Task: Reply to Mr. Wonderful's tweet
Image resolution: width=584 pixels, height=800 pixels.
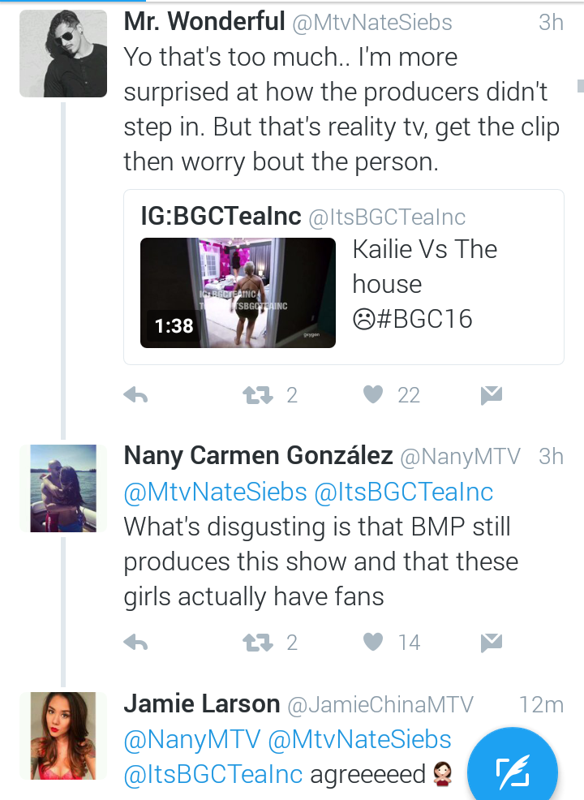Action: (135, 395)
